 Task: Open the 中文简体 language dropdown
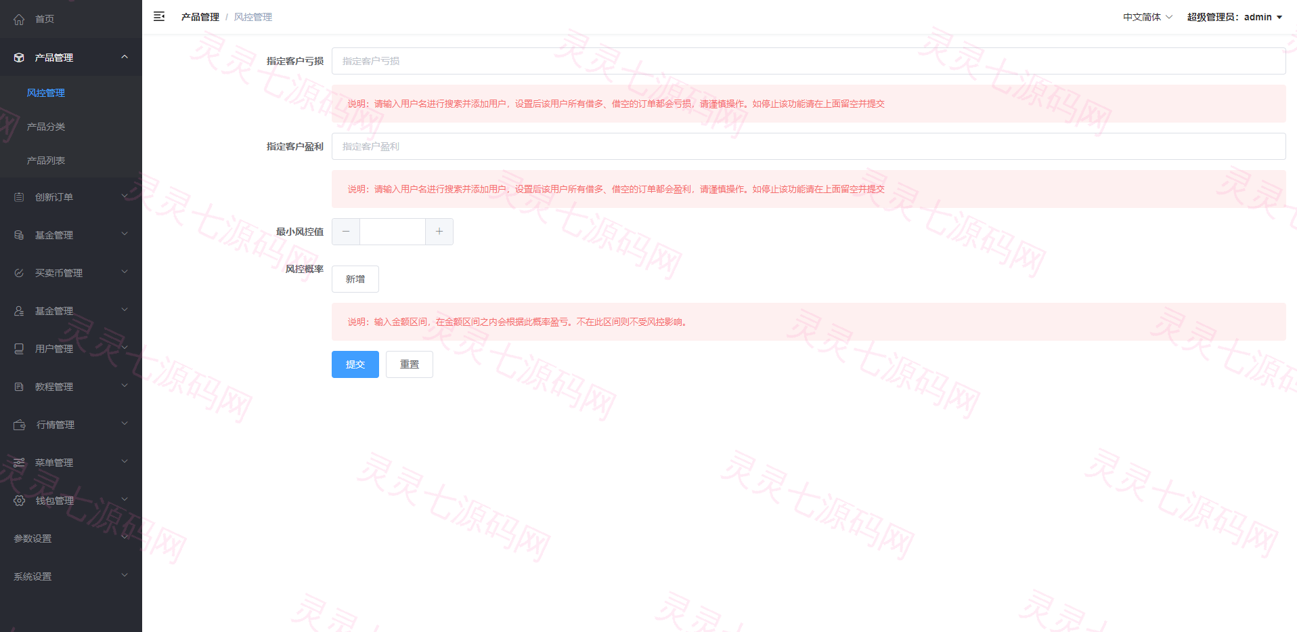click(1147, 17)
